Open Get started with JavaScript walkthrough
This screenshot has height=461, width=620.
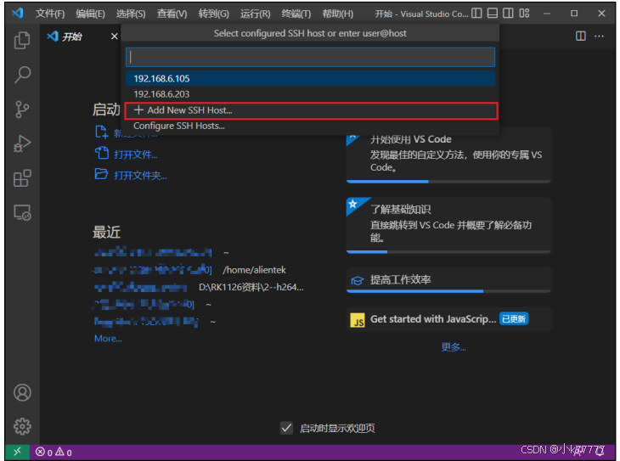coord(448,319)
